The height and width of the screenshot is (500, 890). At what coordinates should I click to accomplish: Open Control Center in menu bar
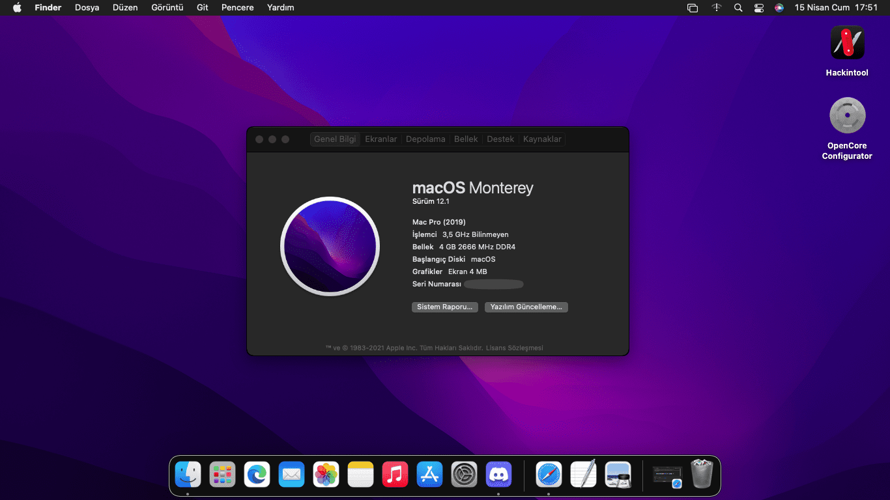[x=758, y=8]
